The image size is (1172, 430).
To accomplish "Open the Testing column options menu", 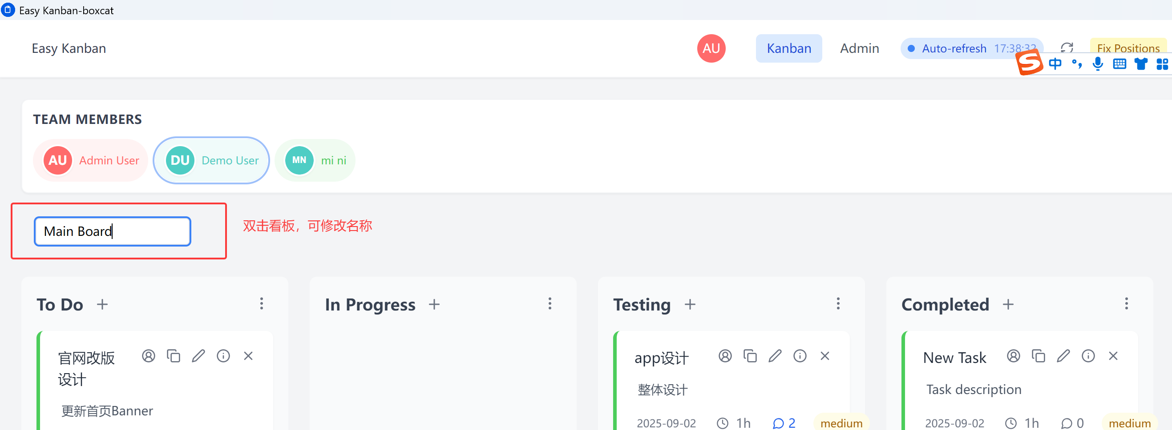I will pyautogui.click(x=837, y=304).
